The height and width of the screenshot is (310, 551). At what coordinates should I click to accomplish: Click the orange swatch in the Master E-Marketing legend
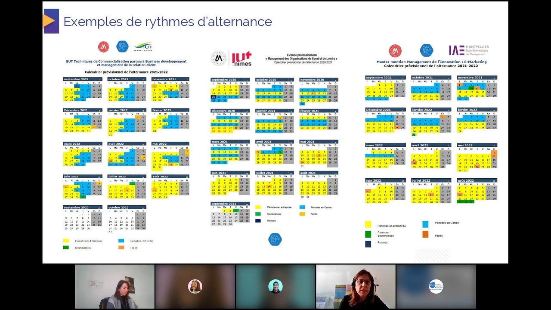pos(425,234)
